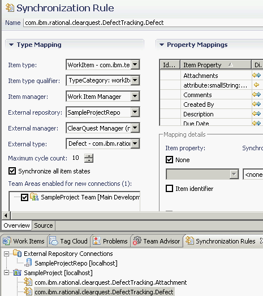Click the Attachments bidirectional arrow icon

coord(256,75)
